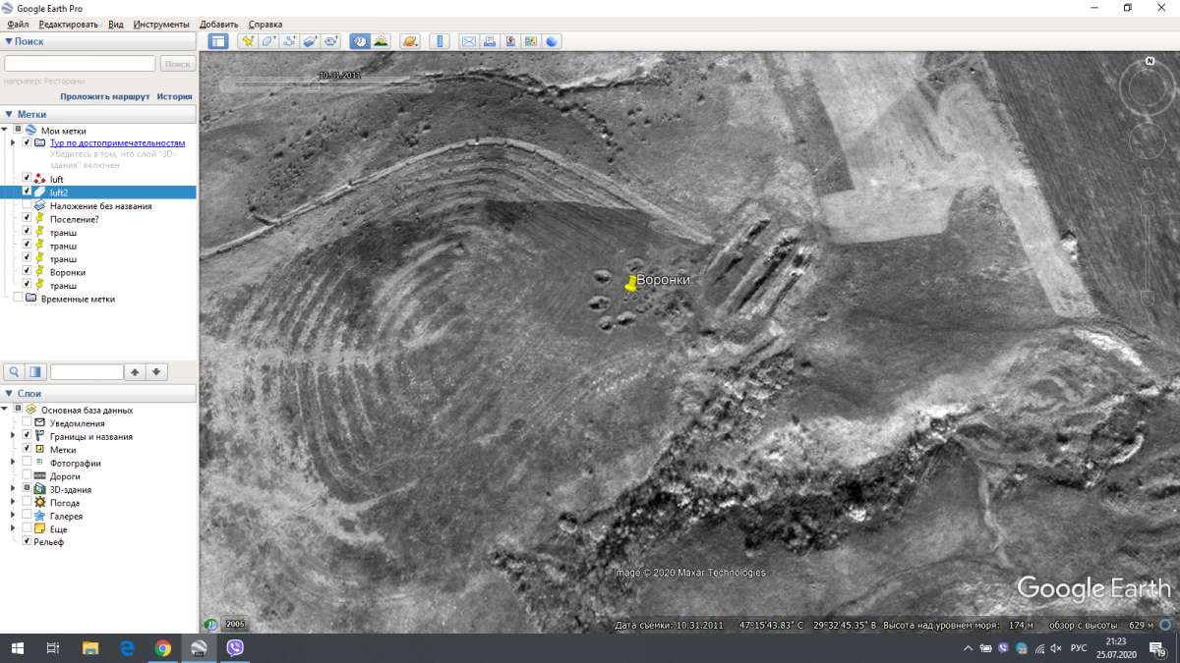
Task: Click the Print icon in toolbar
Action: [x=489, y=41]
